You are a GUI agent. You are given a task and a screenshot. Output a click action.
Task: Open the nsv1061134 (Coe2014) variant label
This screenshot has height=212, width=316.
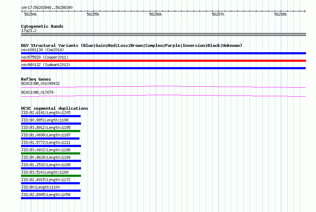[x=43, y=50]
